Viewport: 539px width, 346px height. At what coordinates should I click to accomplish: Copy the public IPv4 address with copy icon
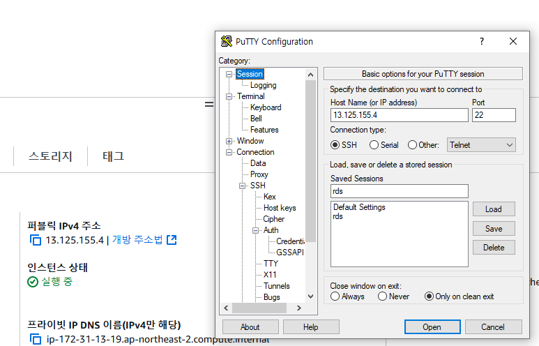(36, 240)
